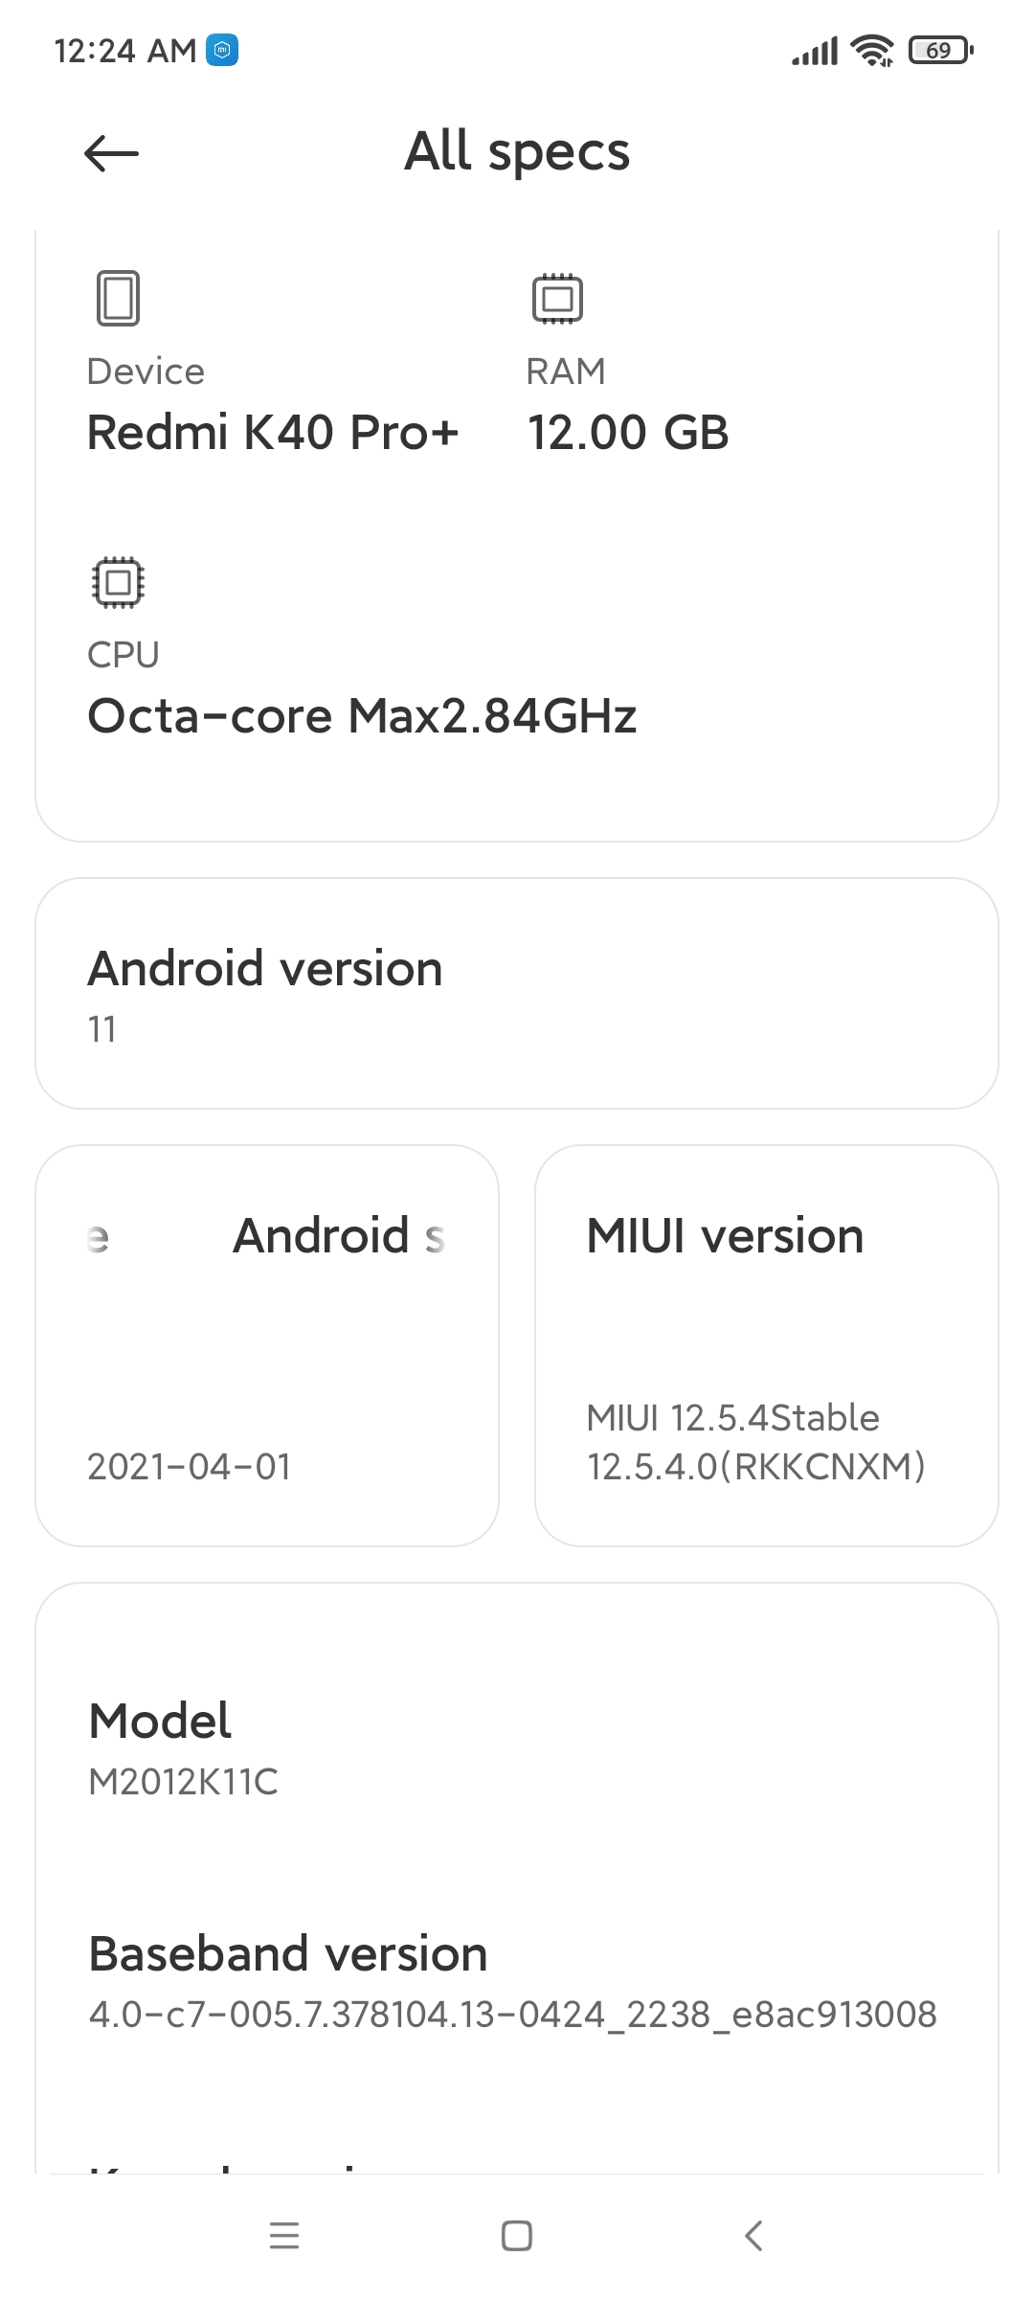
Task: Tap the back arrow in header
Action: tap(111, 153)
